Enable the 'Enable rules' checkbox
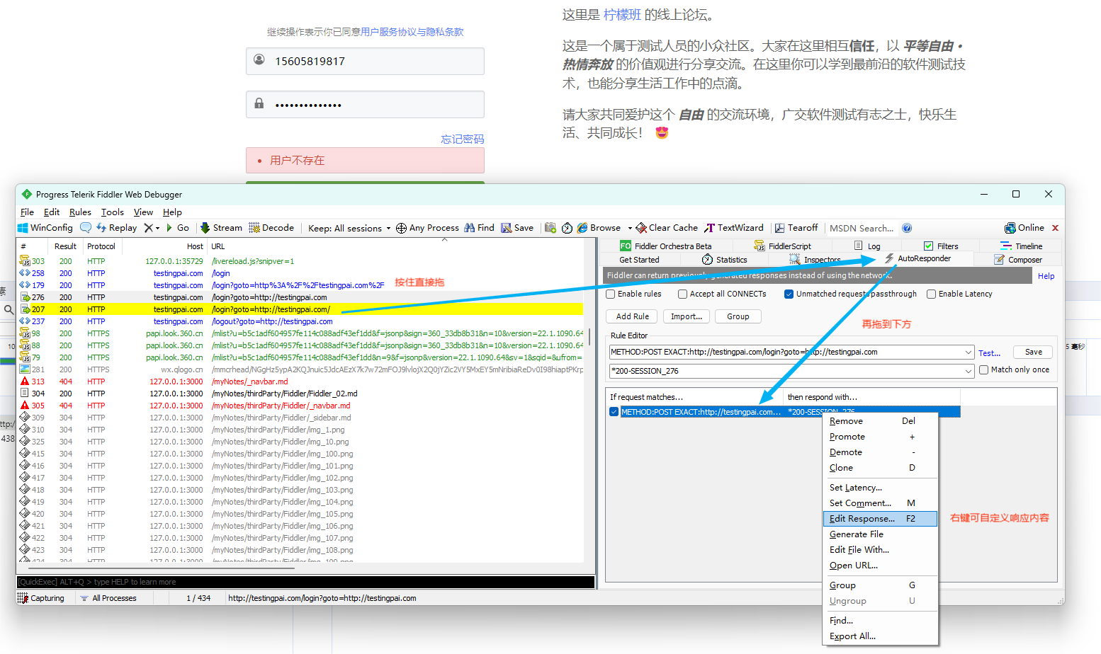 (x=611, y=294)
